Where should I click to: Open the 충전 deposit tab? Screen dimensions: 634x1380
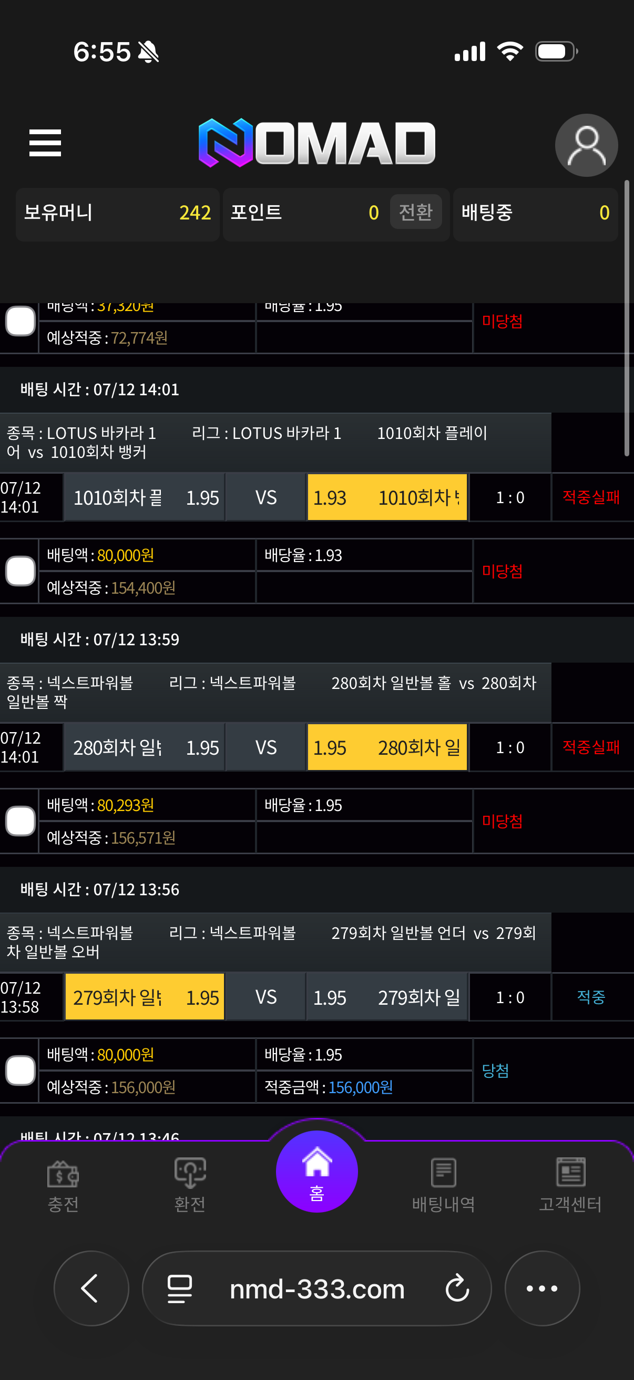click(63, 1186)
